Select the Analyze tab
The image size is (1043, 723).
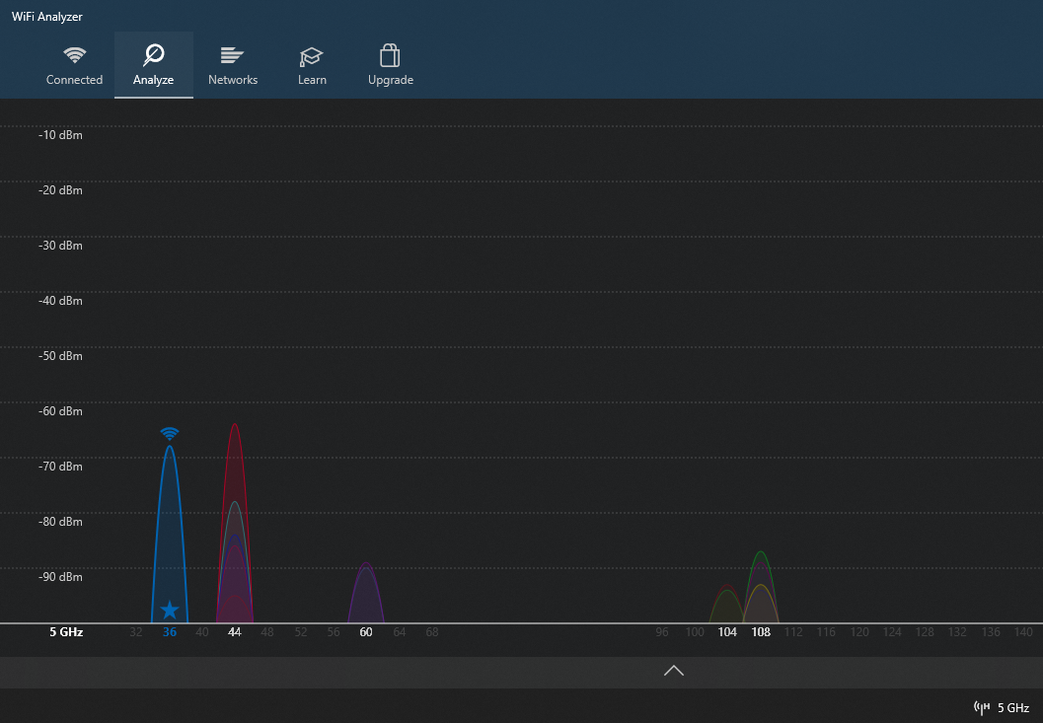pos(154,65)
